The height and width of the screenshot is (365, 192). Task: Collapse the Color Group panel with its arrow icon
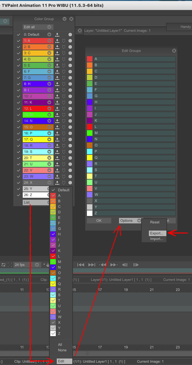(x=65, y=19)
